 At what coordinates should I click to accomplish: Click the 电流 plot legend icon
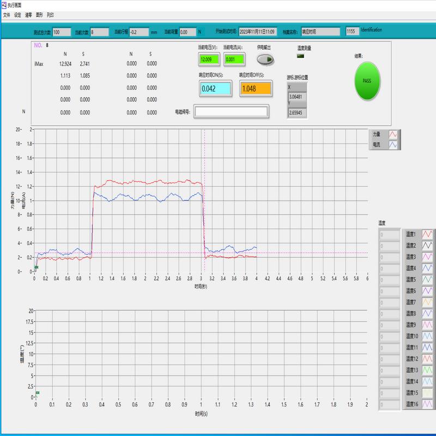pyautogui.click(x=392, y=145)
